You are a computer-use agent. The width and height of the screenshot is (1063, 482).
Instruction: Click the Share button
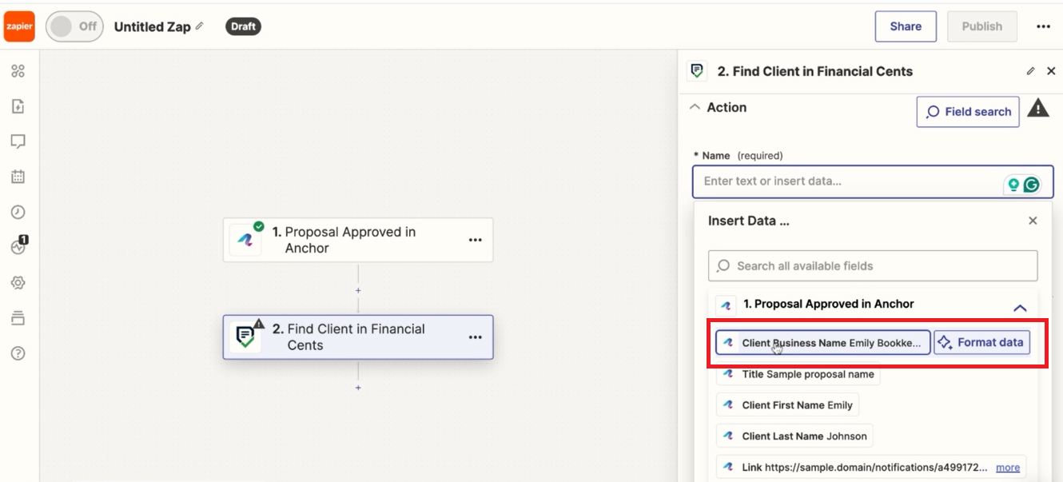point(906,26)
